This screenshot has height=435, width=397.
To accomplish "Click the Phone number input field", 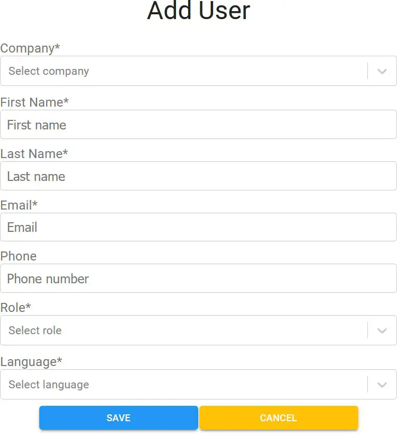I will pos(198,279).
